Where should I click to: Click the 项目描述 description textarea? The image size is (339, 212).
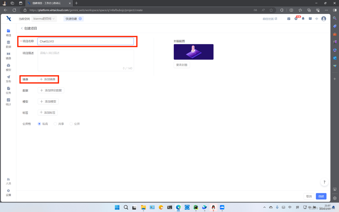point(86,60)
